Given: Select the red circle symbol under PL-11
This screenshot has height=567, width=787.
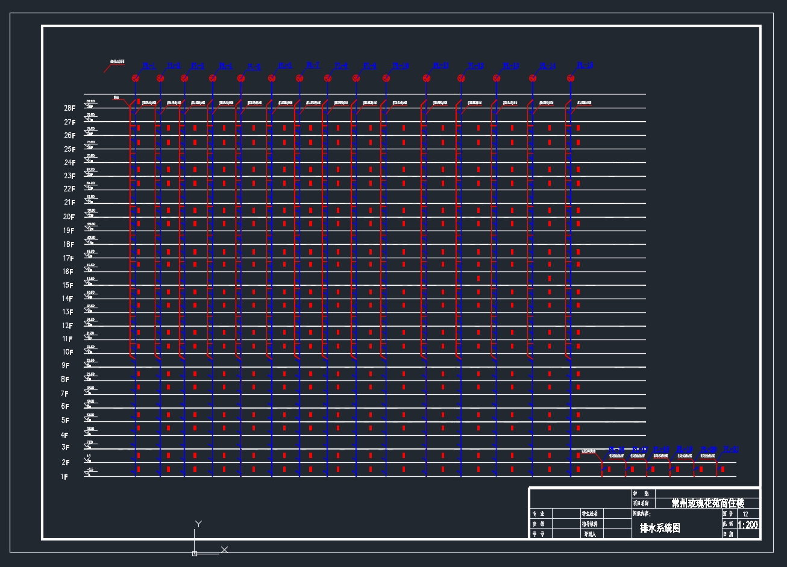Looking at the screenshot, I should 426,78.
